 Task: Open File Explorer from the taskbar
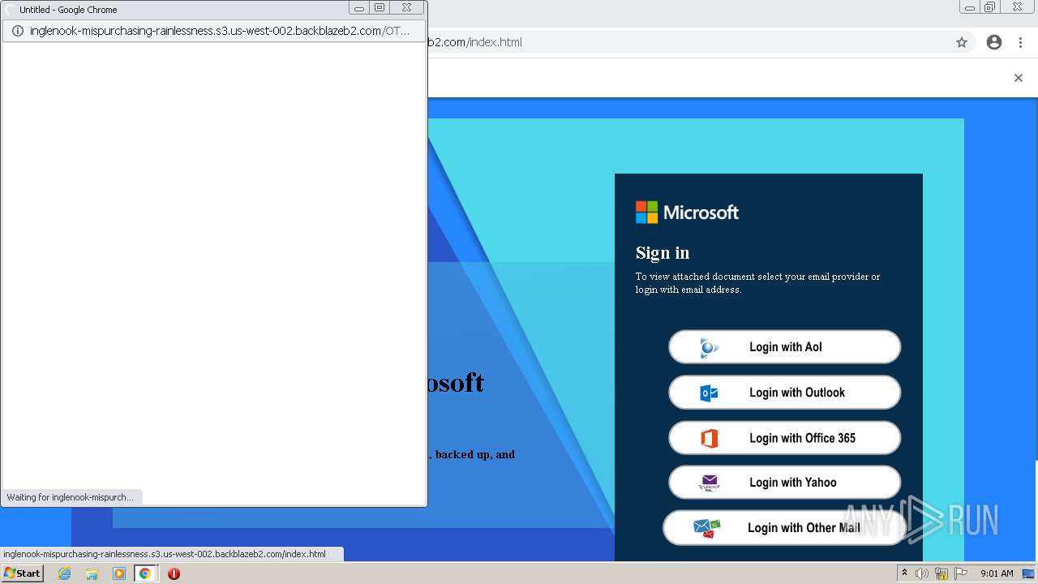[x=92, y=573]
